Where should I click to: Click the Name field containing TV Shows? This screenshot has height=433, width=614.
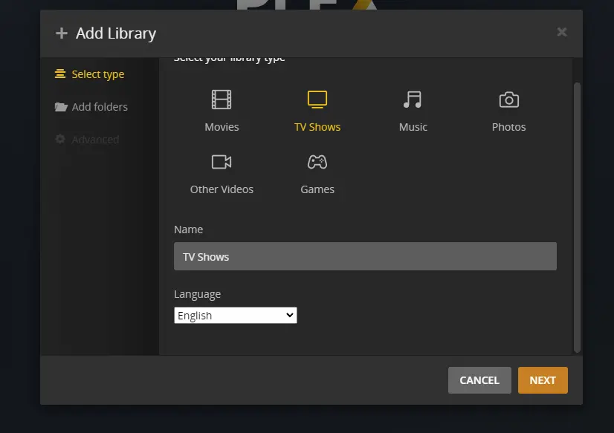[x=365, y=256]
